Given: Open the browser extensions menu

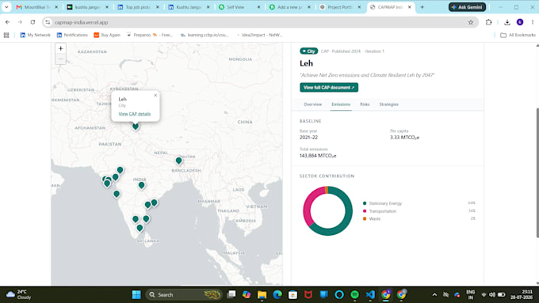Looking at the screenshot, I should (488, 22).
